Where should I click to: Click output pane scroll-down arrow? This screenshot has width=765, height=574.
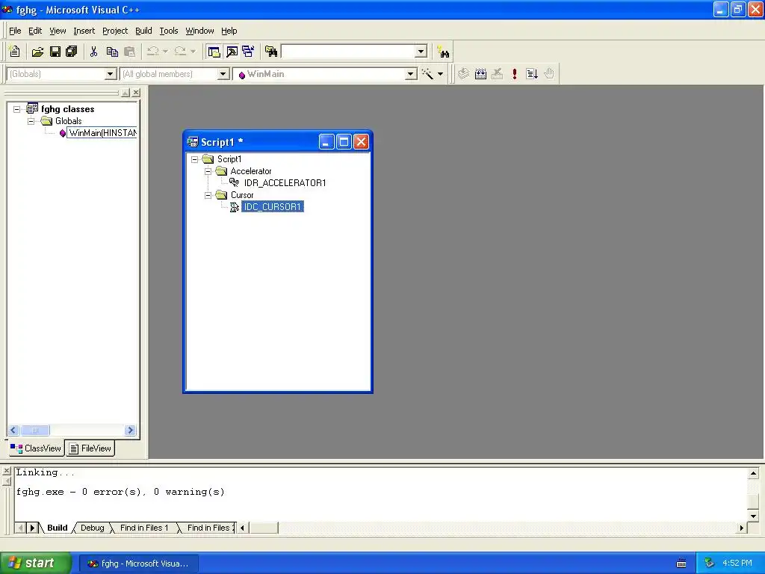(753, 516)
